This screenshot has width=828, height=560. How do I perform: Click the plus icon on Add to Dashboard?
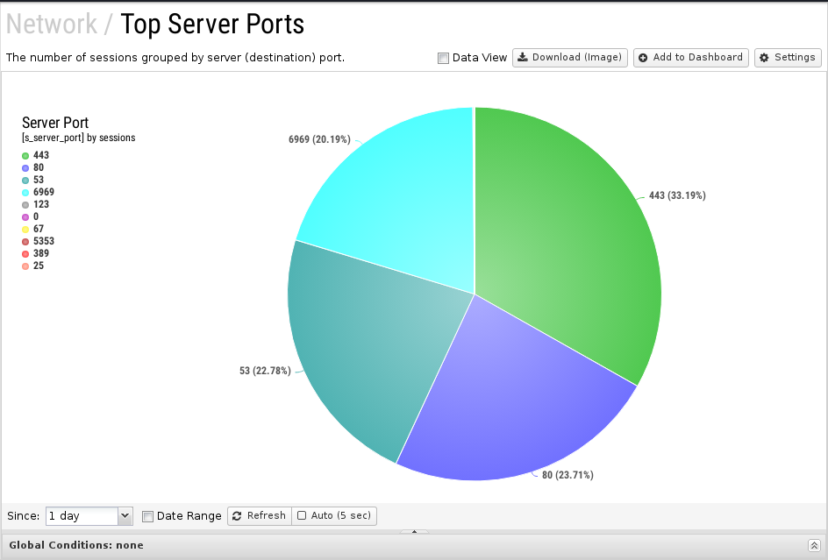point(643,58)
